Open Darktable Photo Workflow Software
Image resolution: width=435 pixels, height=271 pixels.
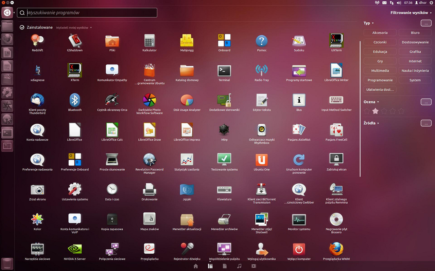[150, 104]
